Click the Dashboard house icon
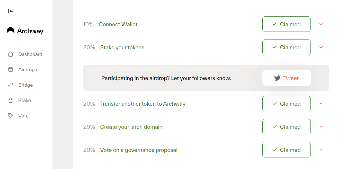Screen dimensions: 338x169 pos(11,54)
